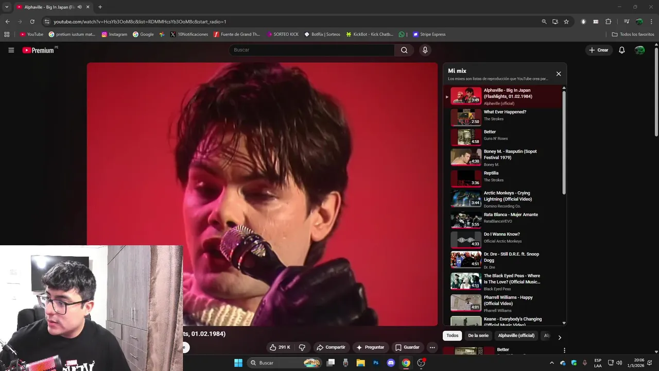Open the YouTube guide hamburger menu
This screenshot has width=659, height=371.
click(11, 50)
